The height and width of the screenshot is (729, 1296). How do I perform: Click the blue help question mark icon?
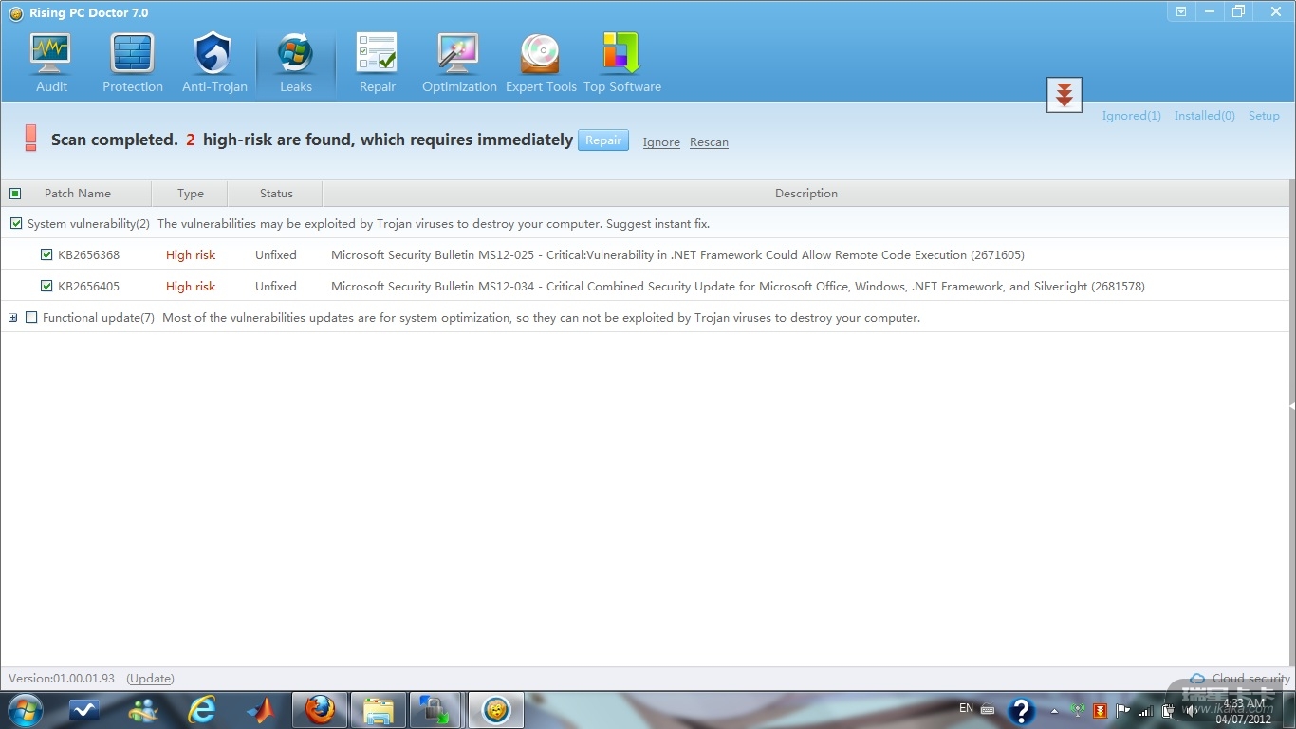1021,711
